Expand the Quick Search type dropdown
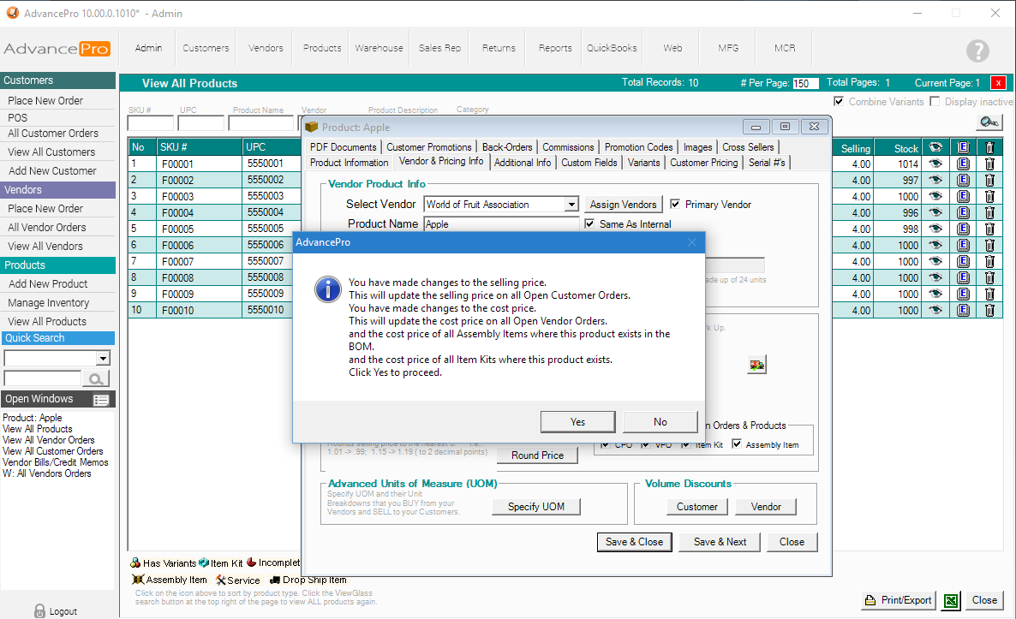This screenshot has width=1016, height=619. pyautogui.click(x=103, y=358)
